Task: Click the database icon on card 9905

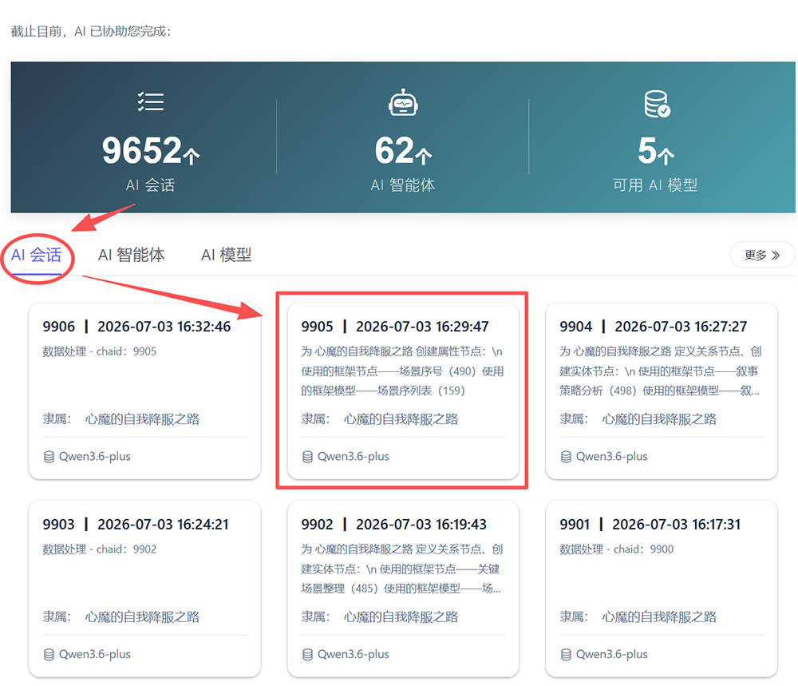Action: 307,457
